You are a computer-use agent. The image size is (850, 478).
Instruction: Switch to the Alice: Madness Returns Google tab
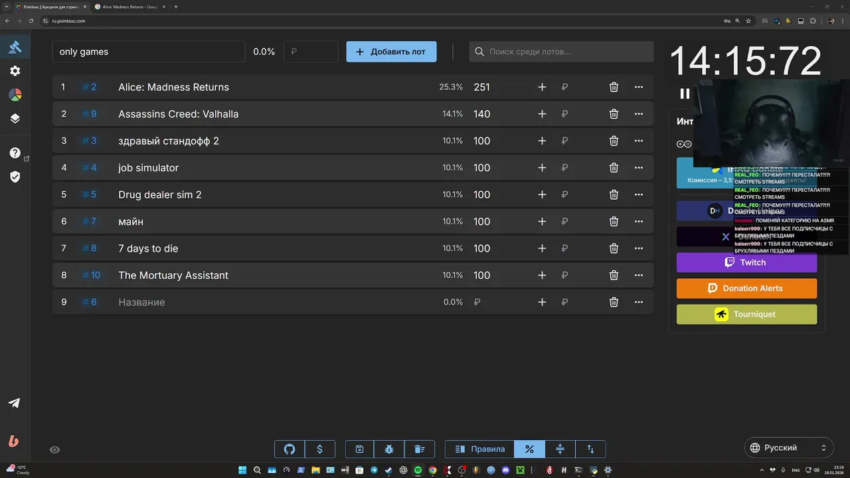pyautogui.click(x=129, y=7)
